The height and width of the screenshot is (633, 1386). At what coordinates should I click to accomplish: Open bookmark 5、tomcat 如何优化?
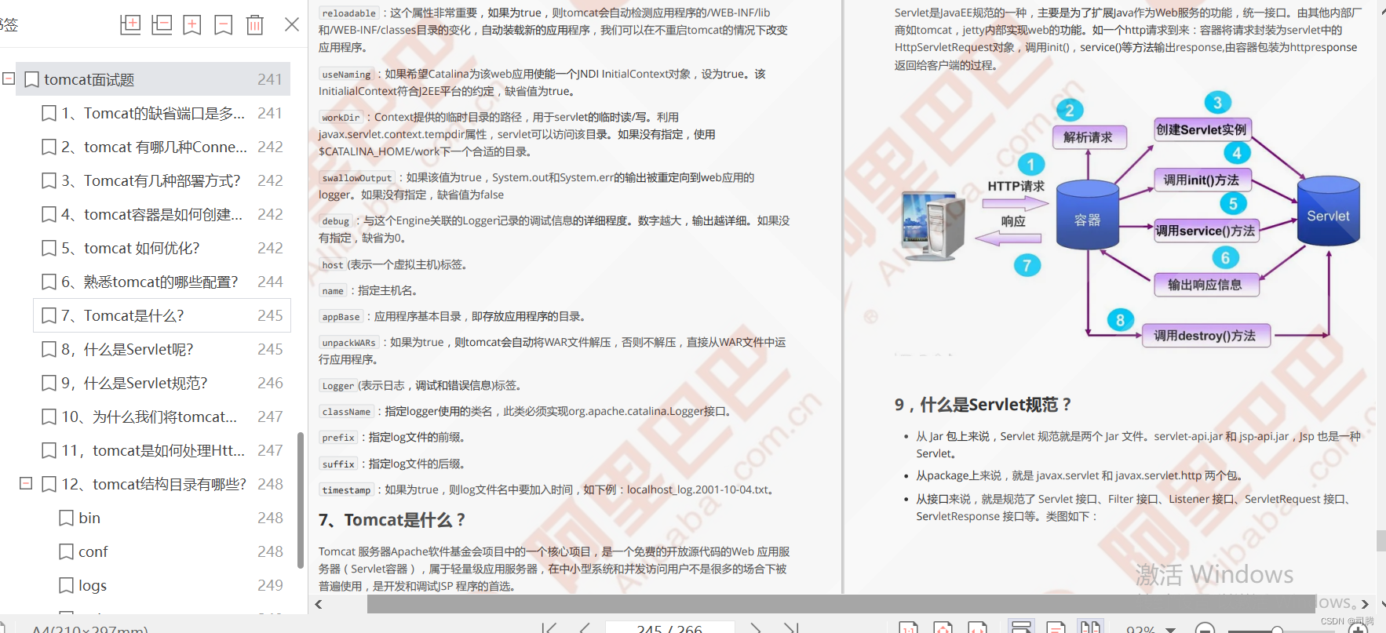tap(162, 248)
